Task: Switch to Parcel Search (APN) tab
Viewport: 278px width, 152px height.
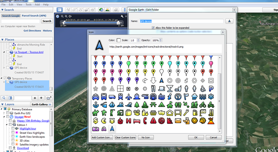Action: (34, 16)
